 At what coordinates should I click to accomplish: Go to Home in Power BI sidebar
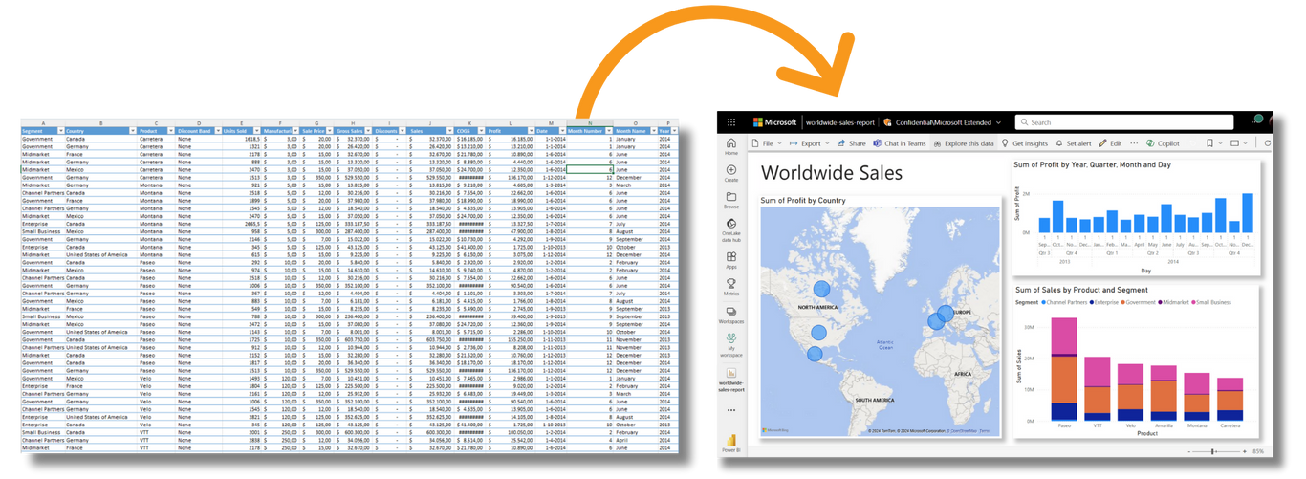(x=730, y=146)
